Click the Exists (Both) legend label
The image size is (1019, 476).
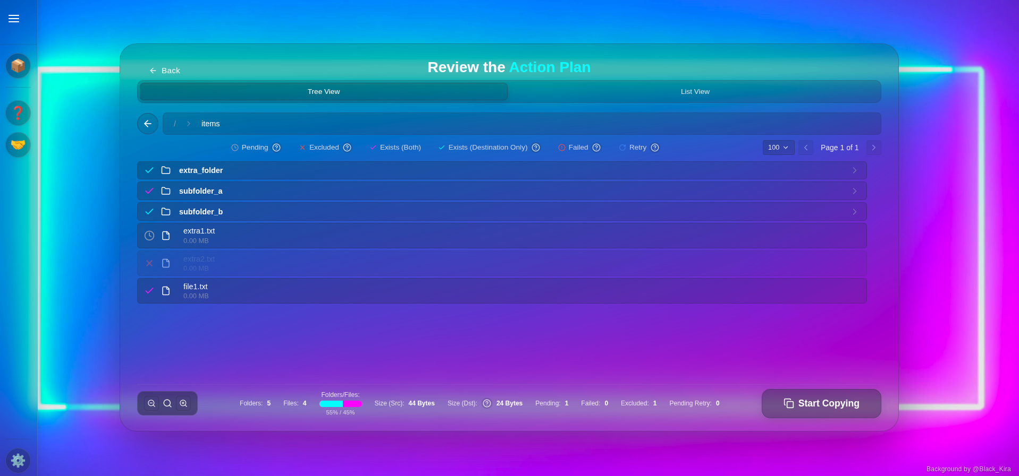point(400,148)
